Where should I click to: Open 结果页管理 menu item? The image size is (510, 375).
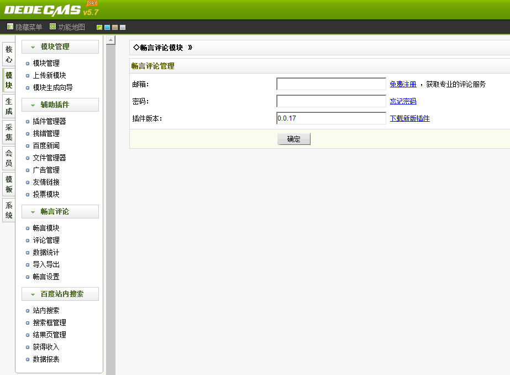[49, 335]
